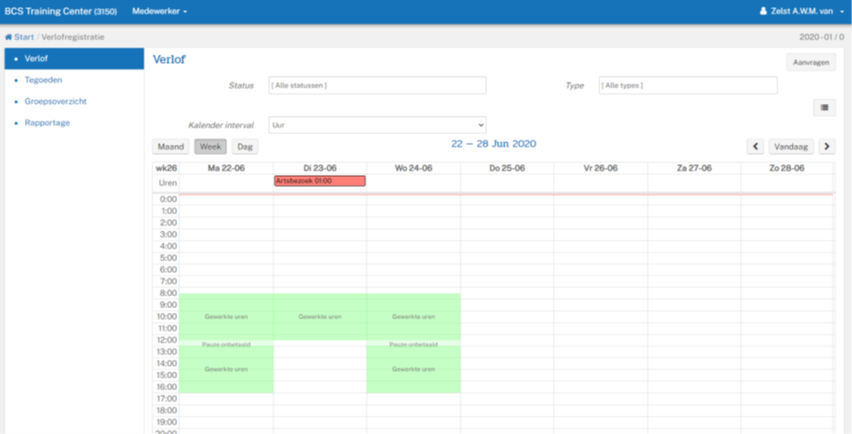Click the user profile icon in header
The height and width of the screenshot is (434, 852).
tap(763, 11)
